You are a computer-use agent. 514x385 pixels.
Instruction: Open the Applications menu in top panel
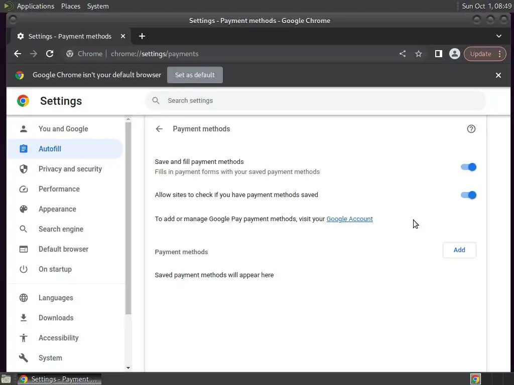[x=36, y=6]
